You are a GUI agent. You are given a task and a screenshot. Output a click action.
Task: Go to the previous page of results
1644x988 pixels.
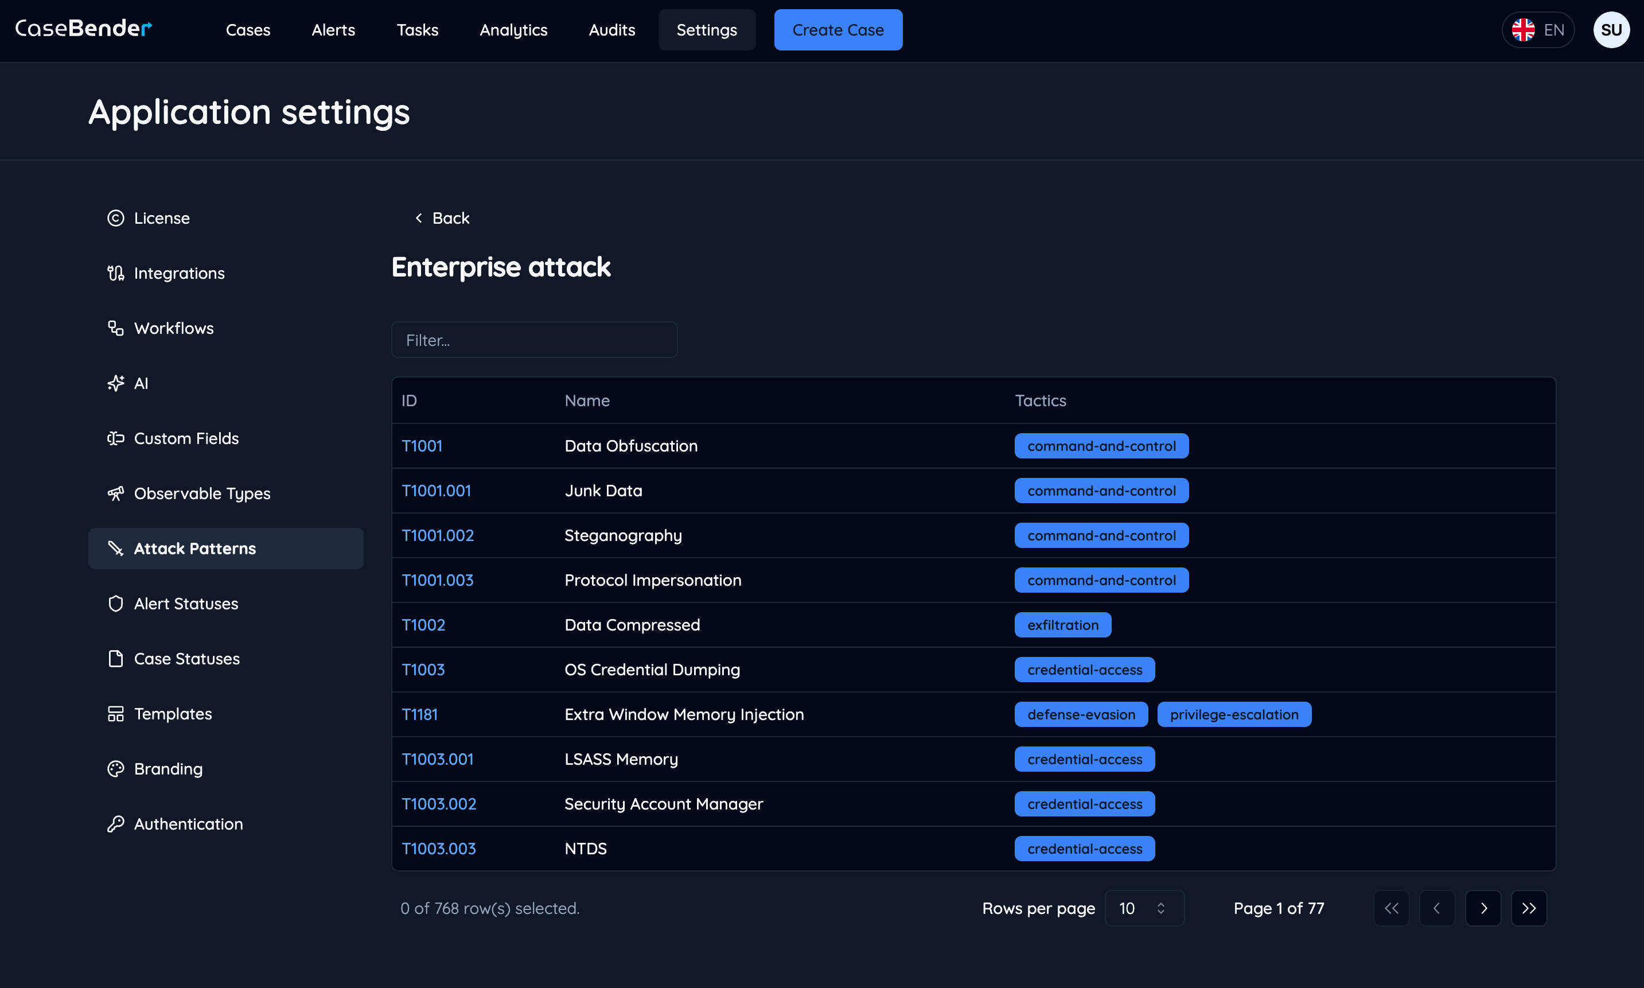1437,908
